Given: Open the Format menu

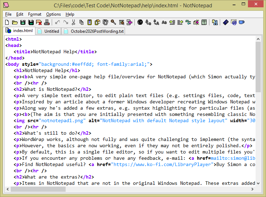Looking at the screenshot, I should tap(35, 14).
